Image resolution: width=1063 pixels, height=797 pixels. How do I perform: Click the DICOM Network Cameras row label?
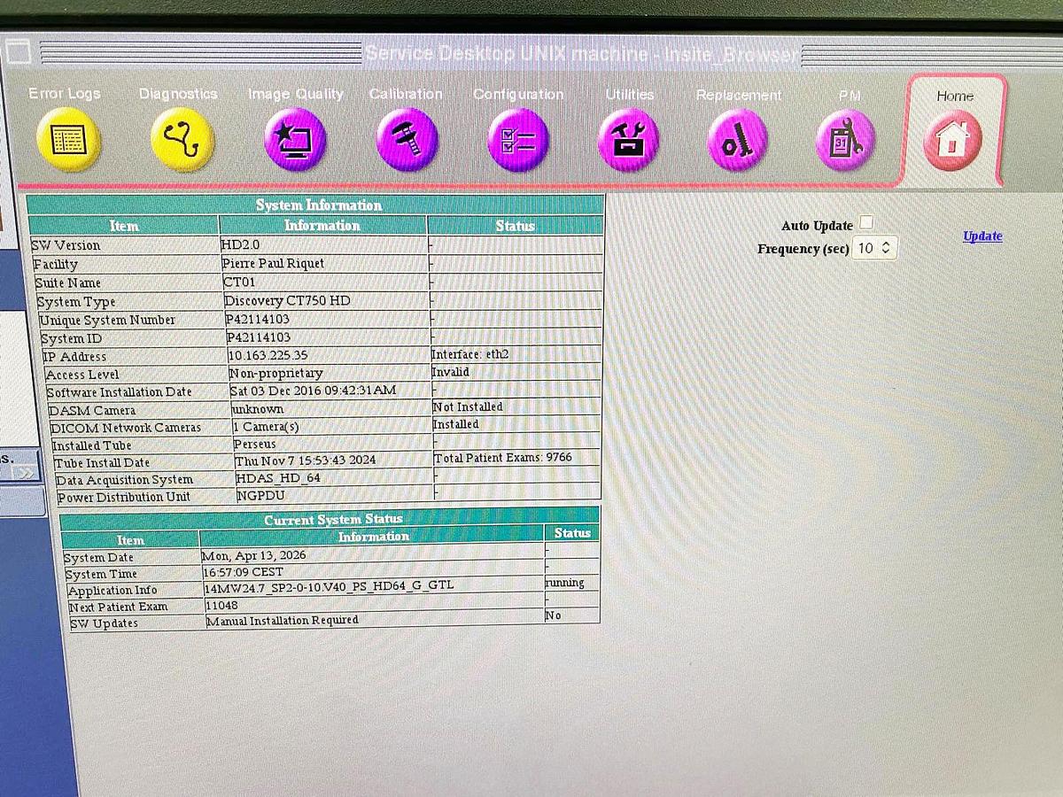coord(125,428)
